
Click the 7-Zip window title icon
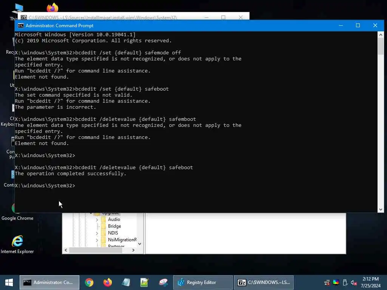pyautogui.click(x=24, y=17)
